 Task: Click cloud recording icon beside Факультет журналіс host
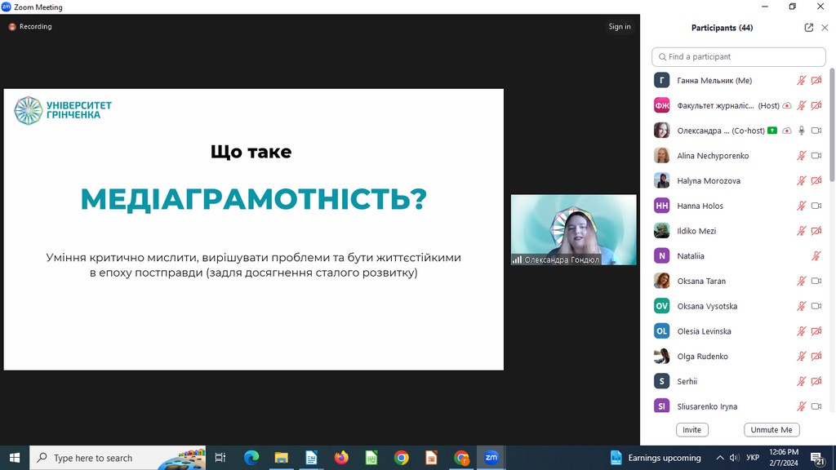coord(787,106)
